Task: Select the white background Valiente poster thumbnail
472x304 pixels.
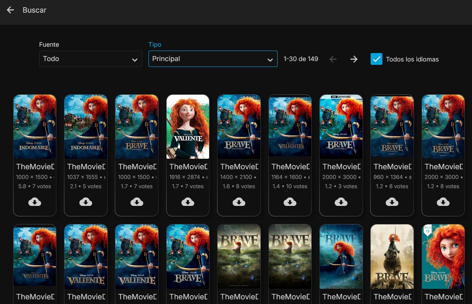Action: click(x=188, y=126)
